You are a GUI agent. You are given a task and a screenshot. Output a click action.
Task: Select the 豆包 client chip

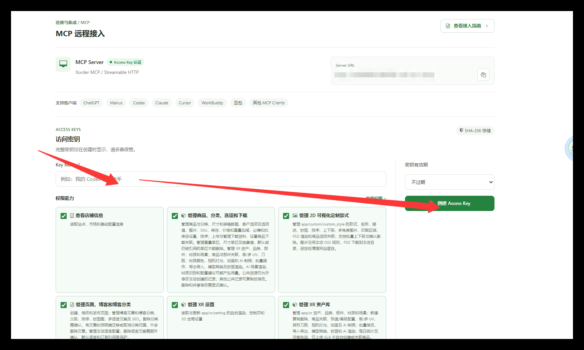tap(238, 103)
